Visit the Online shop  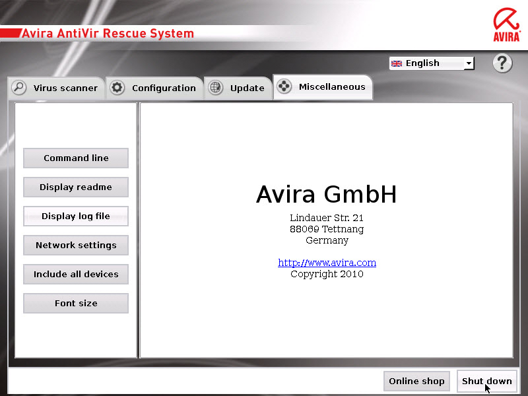[416, 381]
